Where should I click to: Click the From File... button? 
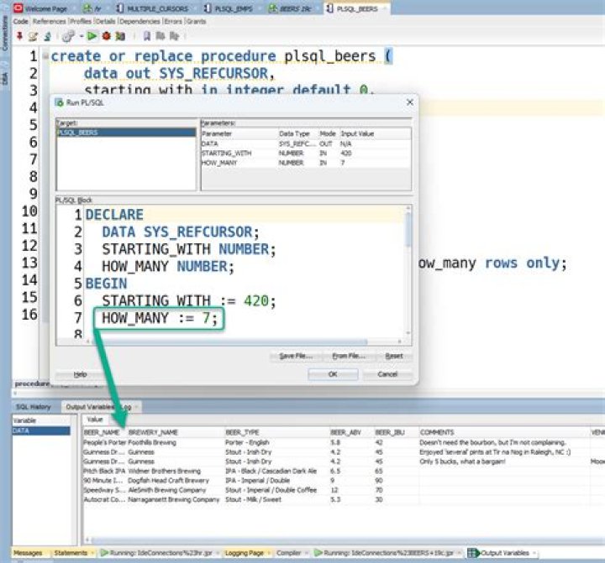349,356
